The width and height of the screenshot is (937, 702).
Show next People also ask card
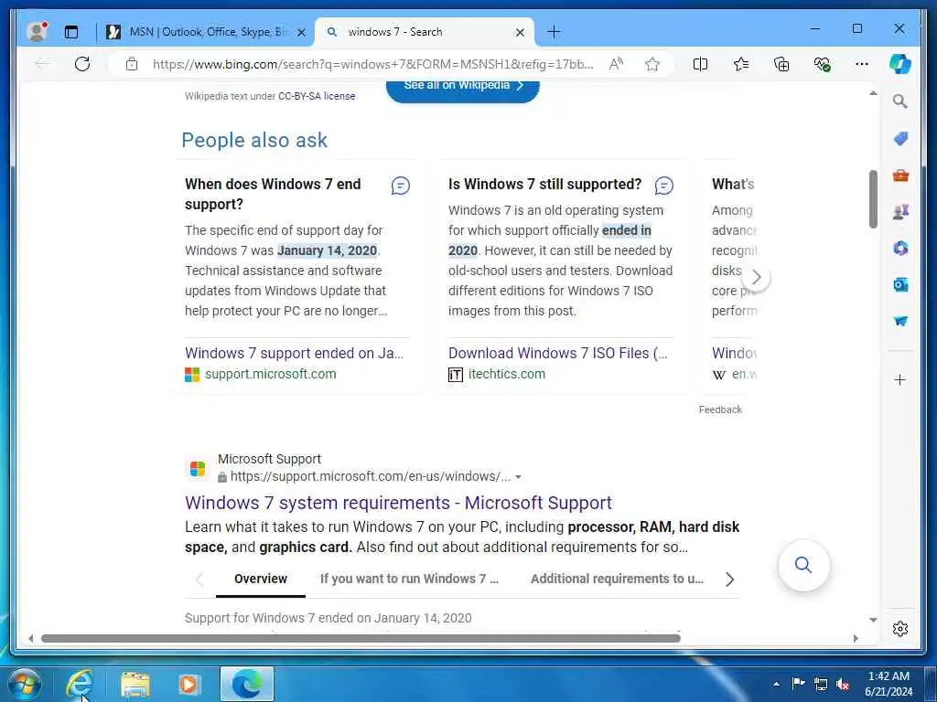[756, 277]
